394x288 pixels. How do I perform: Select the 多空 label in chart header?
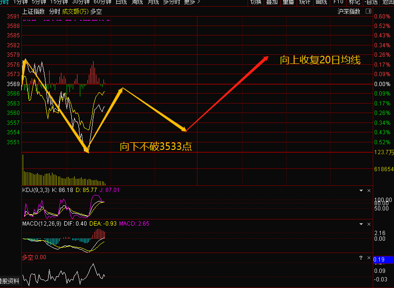pyautogui.click(x=96, y=11)
